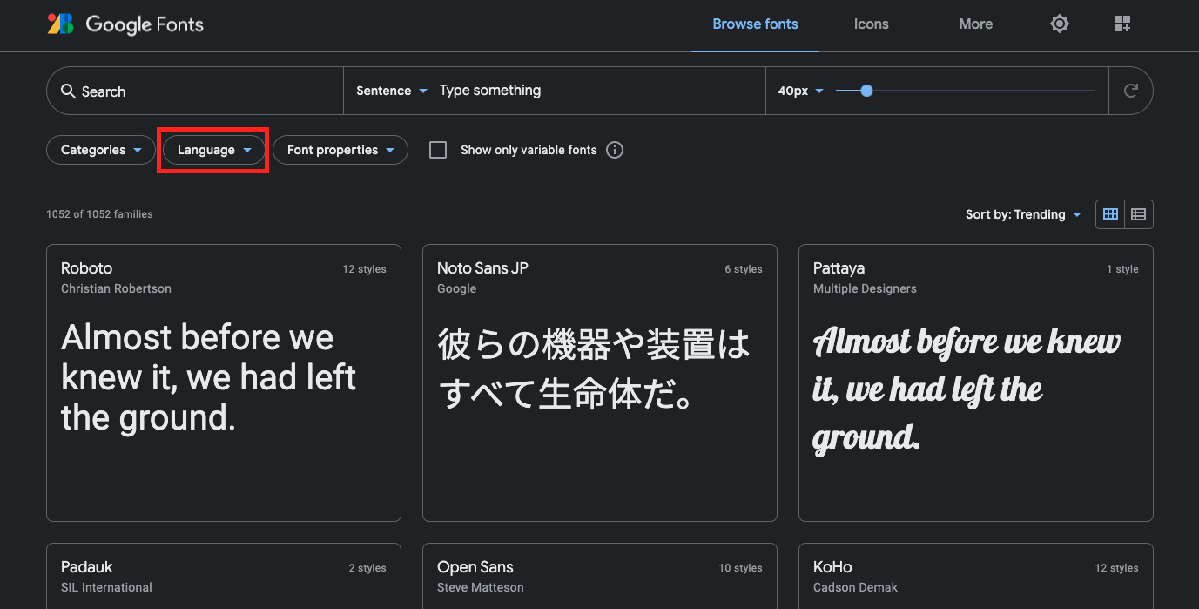Switch to the Icons tab
Viewport: 1199px width, 609px height.
pyautogui.click(x=871, y=24)
